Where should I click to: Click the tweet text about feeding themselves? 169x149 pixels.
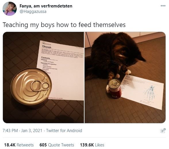(64, 25)
